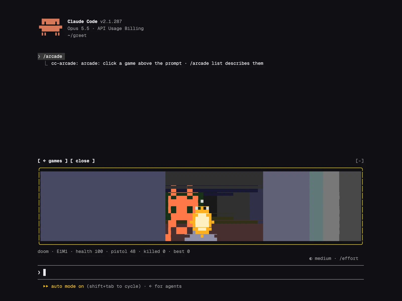Image resolution: width=402 pixels, height=301 pixels.
Task: Click the 'killed 0' counter
Action: click(155, 251)
